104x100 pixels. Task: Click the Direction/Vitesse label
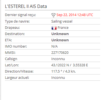click(19, 71)
